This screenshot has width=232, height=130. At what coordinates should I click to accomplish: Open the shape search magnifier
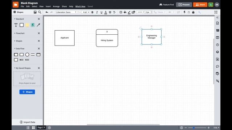tap(40, 12)
